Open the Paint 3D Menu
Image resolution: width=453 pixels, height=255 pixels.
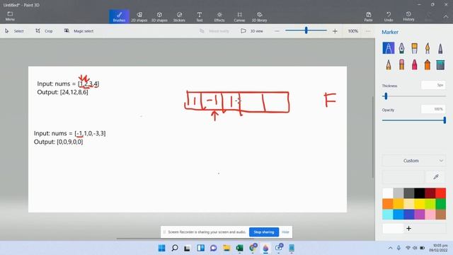click(10, 16)
